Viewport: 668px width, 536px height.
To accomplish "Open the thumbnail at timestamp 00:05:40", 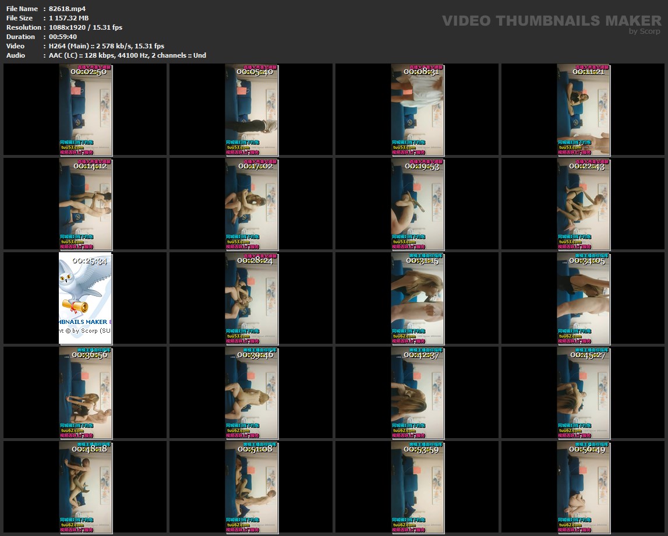I will click(x=252, y=111).
